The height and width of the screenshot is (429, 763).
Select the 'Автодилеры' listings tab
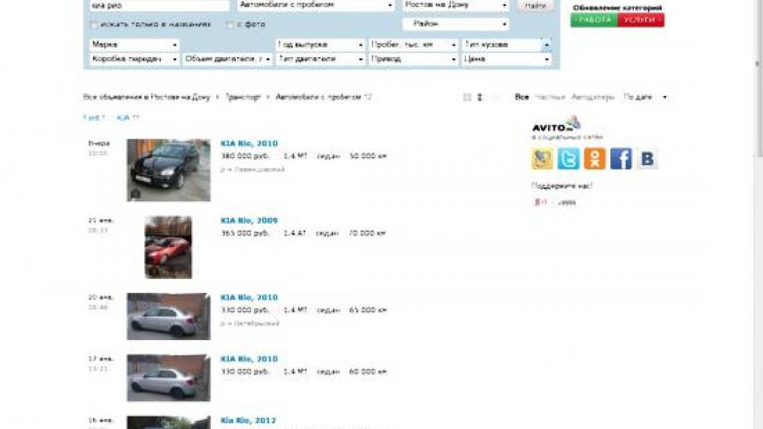point(593,97)
